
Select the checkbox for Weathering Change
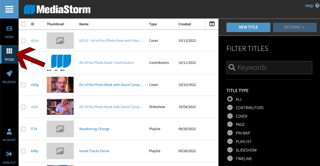click(x=23, y=129)
